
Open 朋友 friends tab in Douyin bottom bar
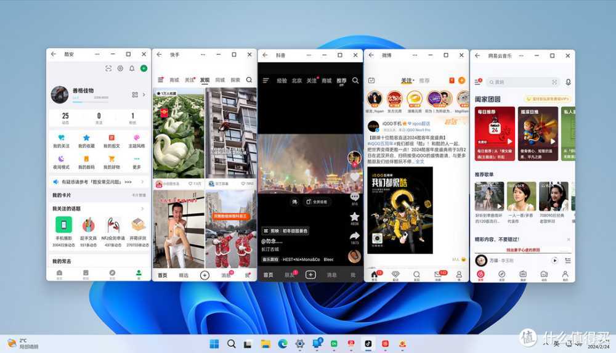click(x=290, y=275)
